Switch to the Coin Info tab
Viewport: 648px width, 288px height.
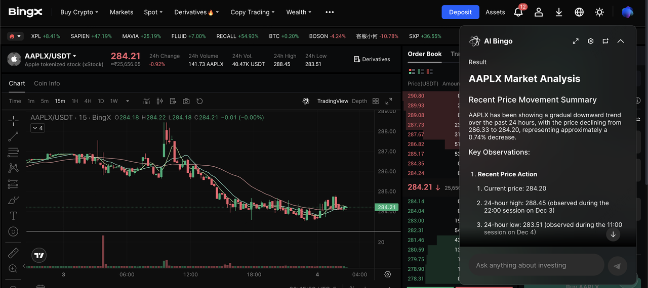pyautogui.click(x=47, y=83)
